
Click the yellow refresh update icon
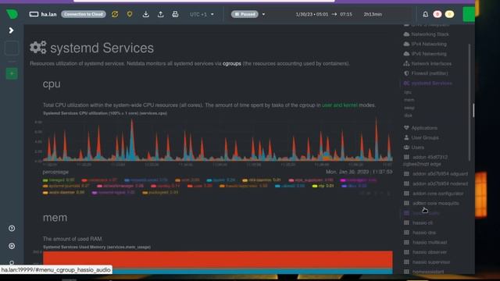(115, 14)
